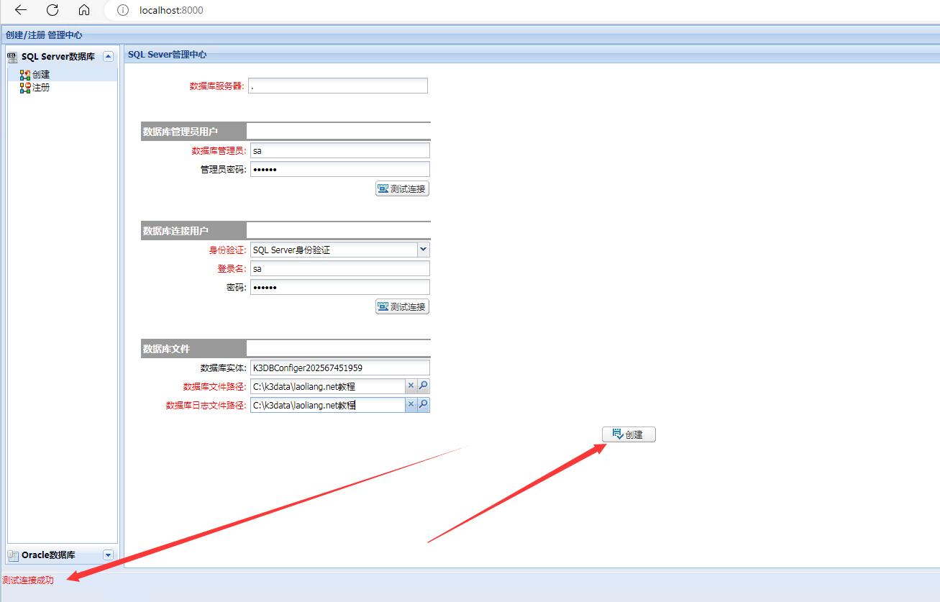Click the 创建 button
This screenshot has height=602, width=940.
coord(629,434)
